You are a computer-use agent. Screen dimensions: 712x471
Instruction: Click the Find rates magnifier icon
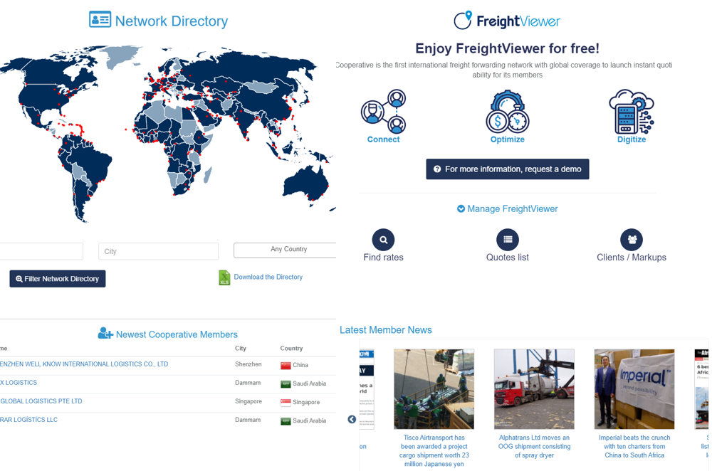383,239
